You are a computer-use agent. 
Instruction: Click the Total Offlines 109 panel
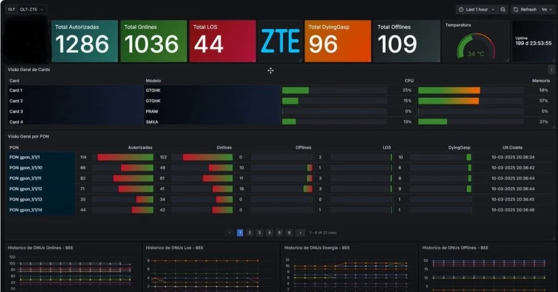coord(407,41)
